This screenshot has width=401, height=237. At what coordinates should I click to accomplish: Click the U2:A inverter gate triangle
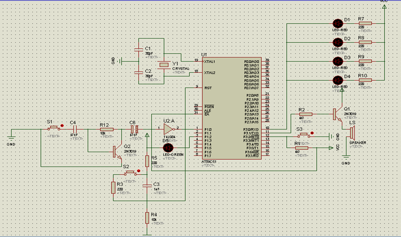168,129
